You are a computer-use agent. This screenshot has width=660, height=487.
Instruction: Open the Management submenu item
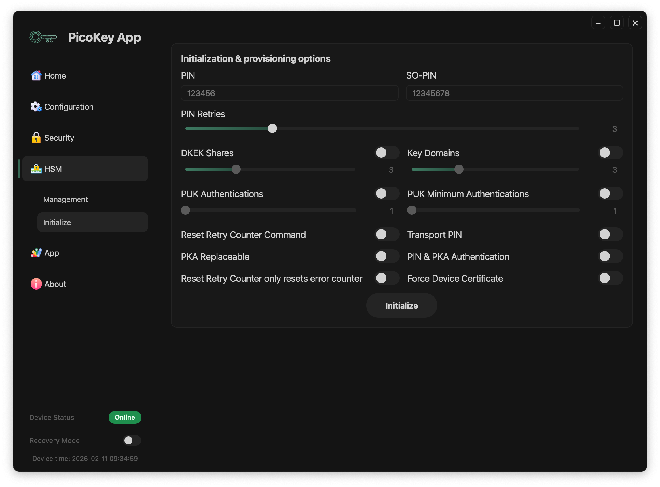tap(65, 199)
